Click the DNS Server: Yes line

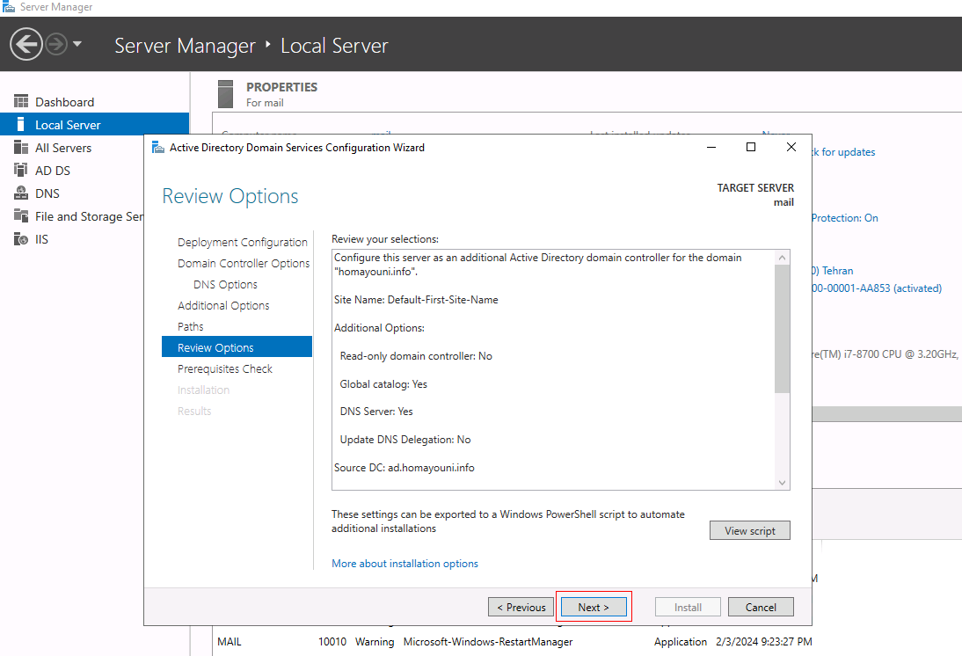(376, 412)
